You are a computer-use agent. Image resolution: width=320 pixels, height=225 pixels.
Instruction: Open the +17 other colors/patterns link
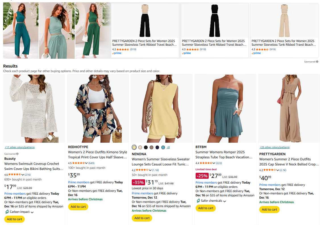tap(20, 147)
